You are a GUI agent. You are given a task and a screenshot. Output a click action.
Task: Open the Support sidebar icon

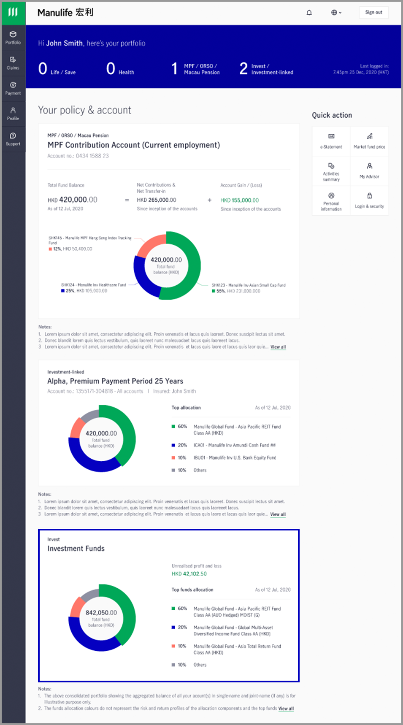(13, 139)
